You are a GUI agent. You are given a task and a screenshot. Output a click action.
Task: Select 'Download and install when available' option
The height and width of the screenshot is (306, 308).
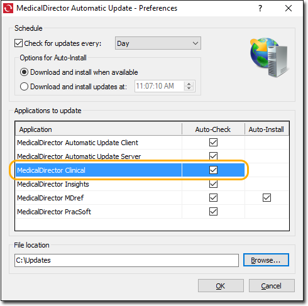24,72
